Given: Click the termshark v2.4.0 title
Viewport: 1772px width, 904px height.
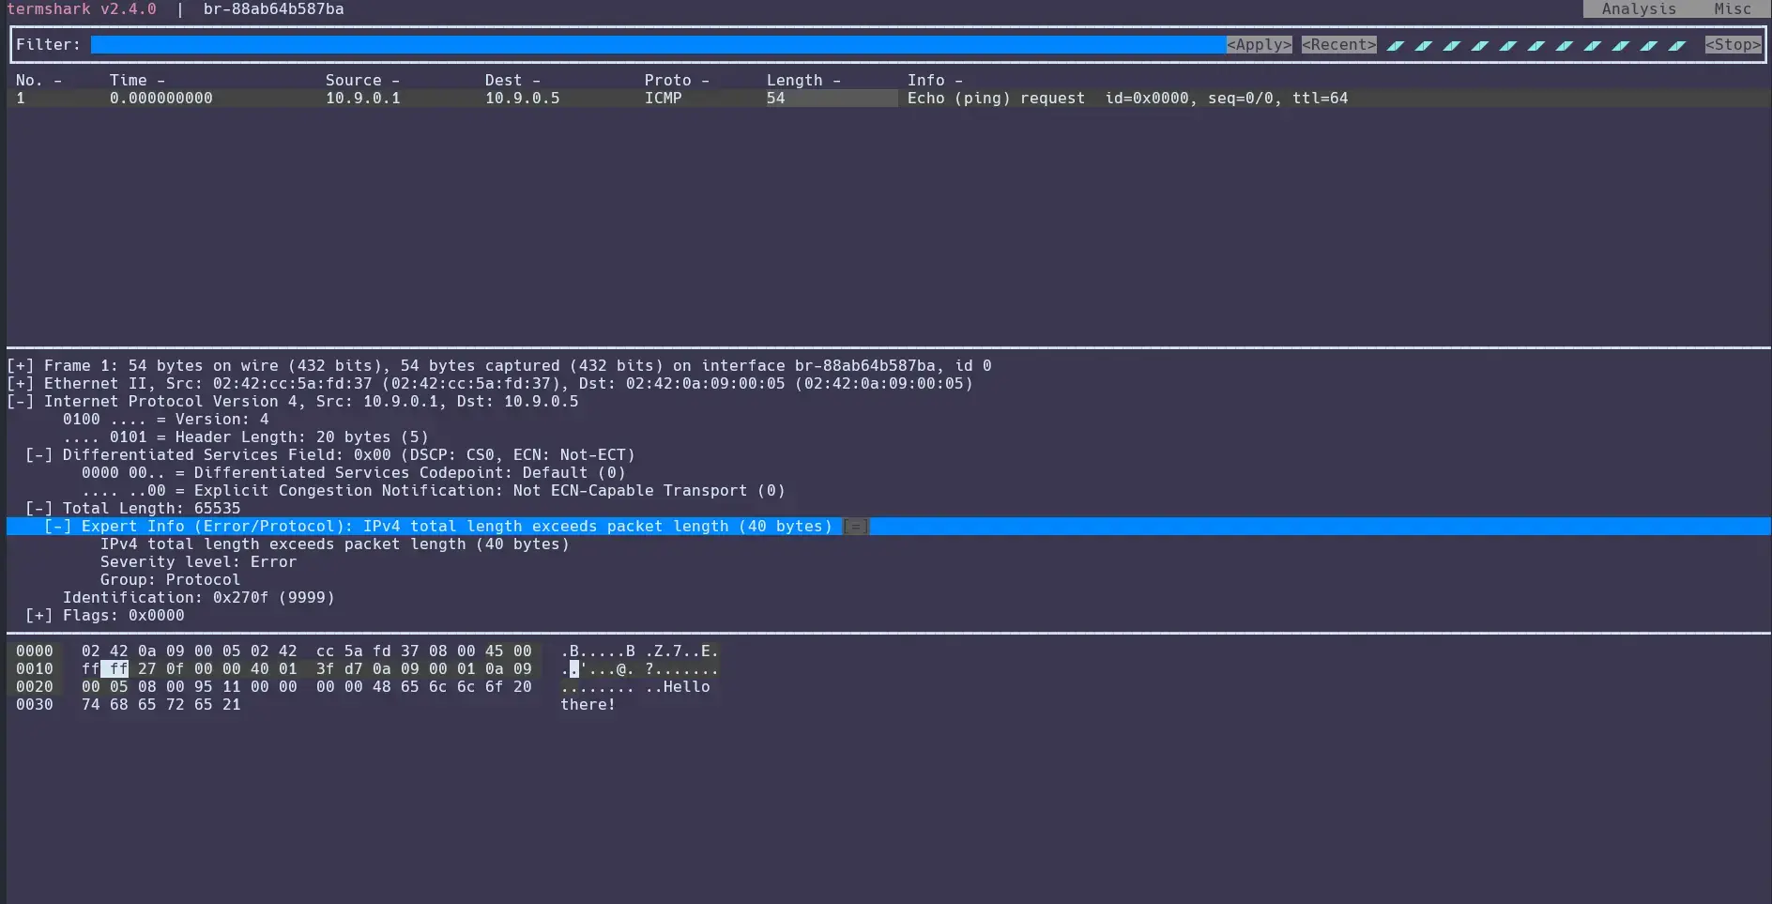Looking at the screenshot, I should (x=82, y=8).
